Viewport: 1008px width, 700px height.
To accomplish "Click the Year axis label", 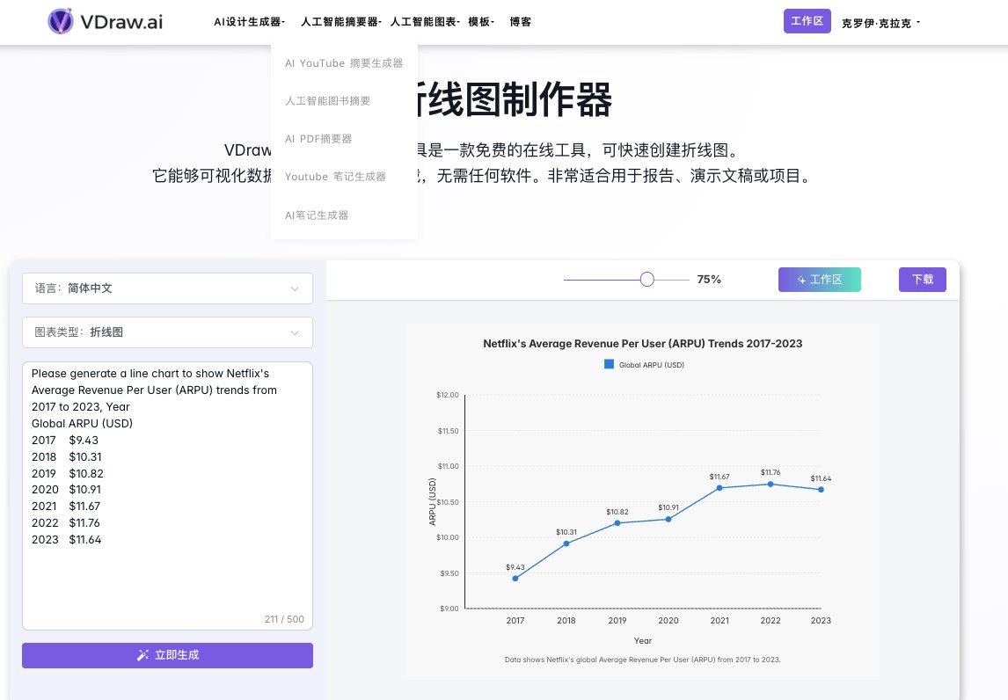I will coord(643,641).
